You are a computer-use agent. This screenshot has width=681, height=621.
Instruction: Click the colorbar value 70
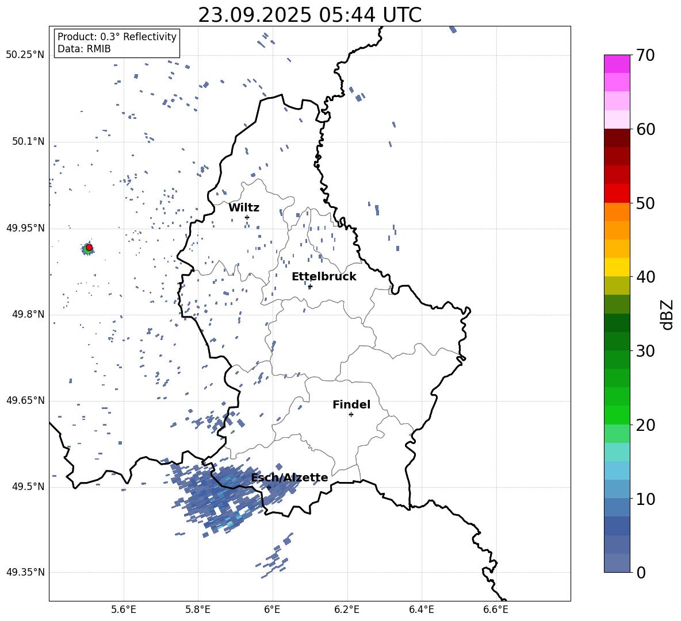[645, 55]
